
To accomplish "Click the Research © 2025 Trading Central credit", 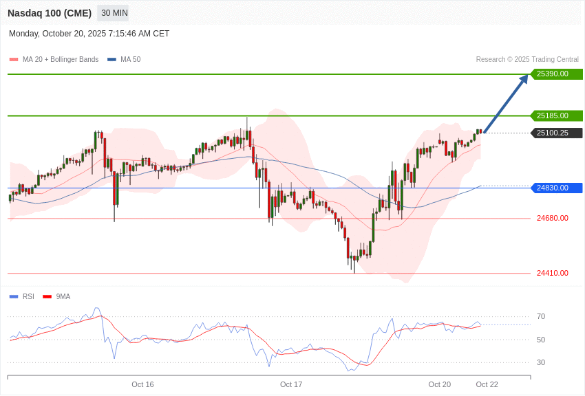I will point(527,59).
